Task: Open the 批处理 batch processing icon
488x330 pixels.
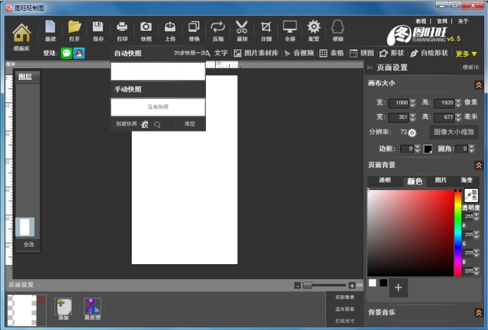Action: (92, 309)
